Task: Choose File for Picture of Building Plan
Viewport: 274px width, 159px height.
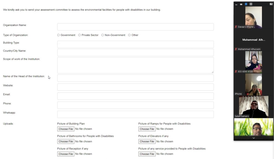Action: click(66, 129)
